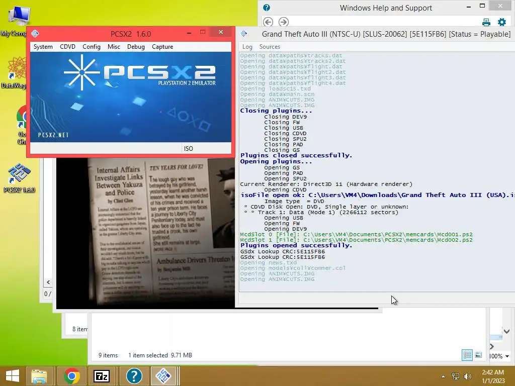Switch Explorer to details view icon

tap(467, 355)
